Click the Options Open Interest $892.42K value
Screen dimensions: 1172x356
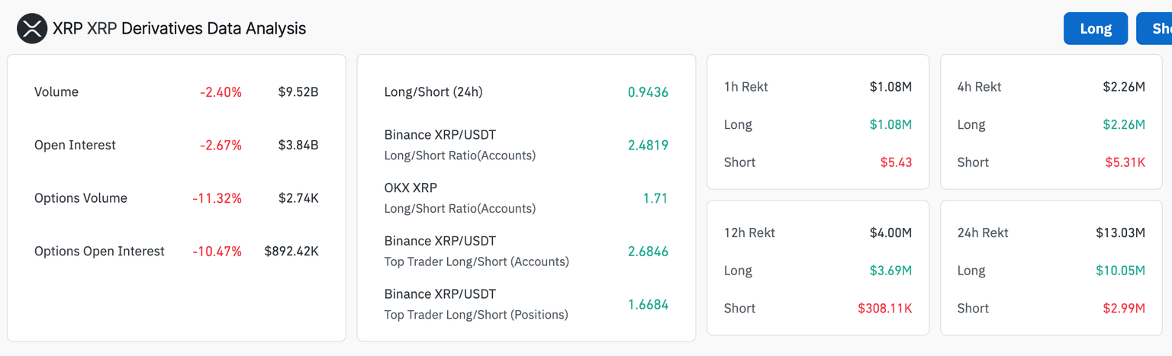click(291, 251)
